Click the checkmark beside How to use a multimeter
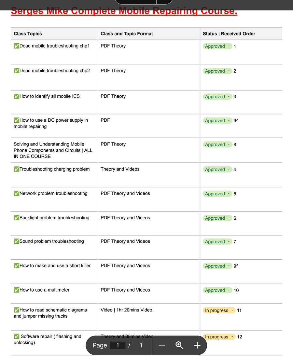Screen dimensions: 293x356 (x=17, y=290)
